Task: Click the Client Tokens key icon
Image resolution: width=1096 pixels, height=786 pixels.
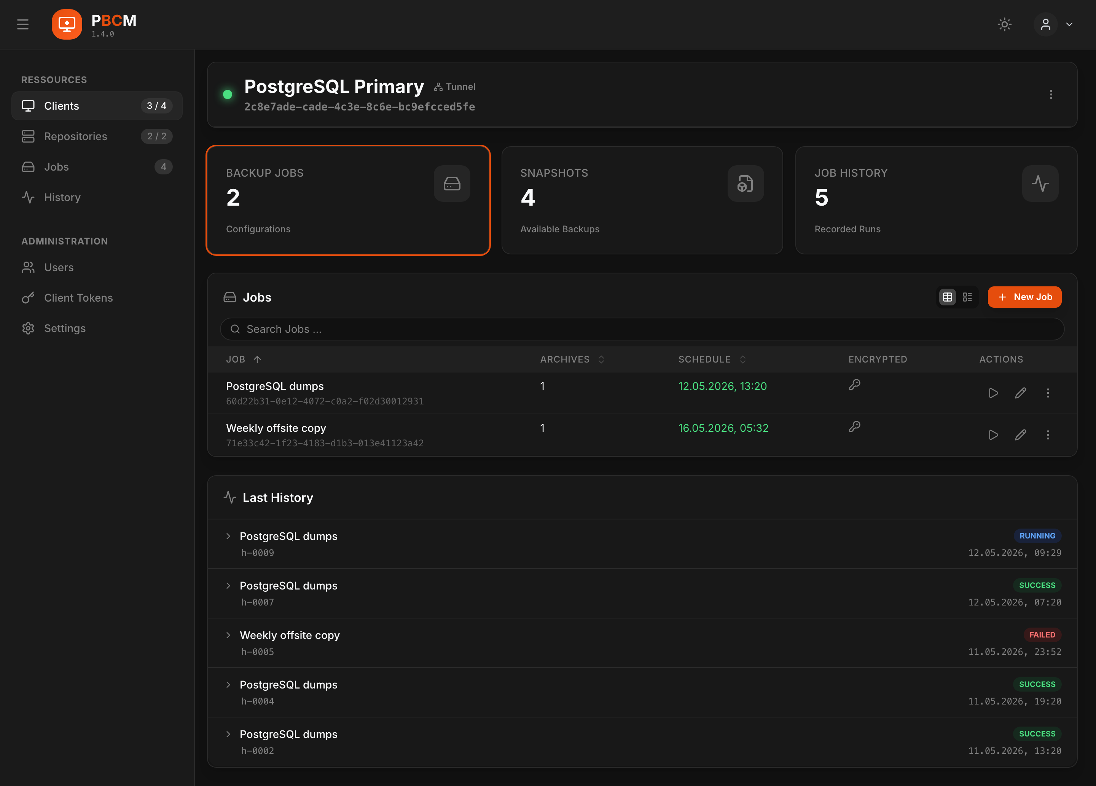Action: pos(28,297)
